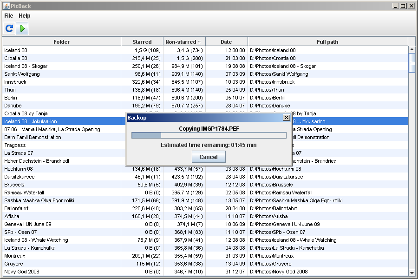418x279 pixels.
Task: Sort by the Starred column header
Action: [142, 42]
